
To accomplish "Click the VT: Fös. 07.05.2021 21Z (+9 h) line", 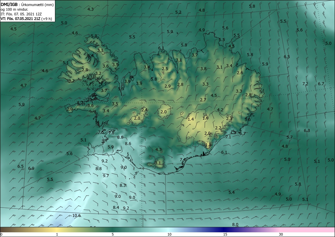I will tap(26, 18).
